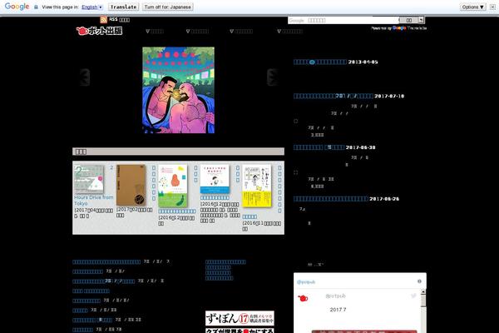This screenshot has width=499, height=333.
Task: Open the news headline dated 2013-04-05
Action: (x=320, y=62)
